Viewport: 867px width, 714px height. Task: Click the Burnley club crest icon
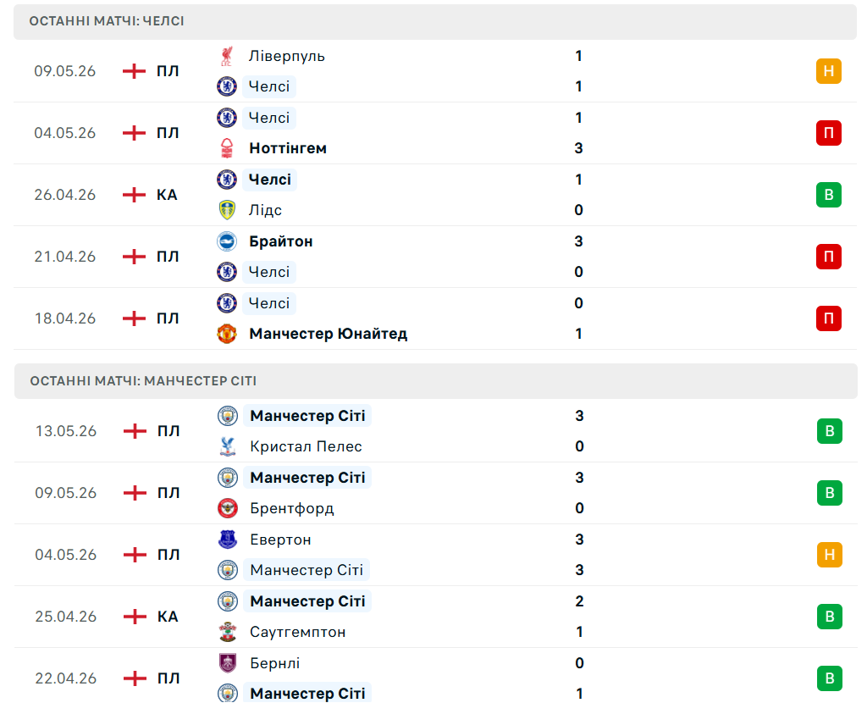click(228, 662)
